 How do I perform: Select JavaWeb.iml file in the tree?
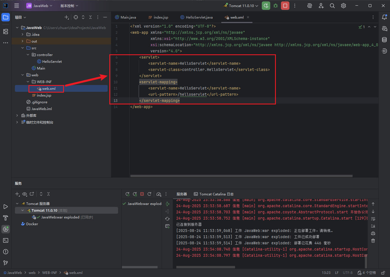click(x=39, y=109)
